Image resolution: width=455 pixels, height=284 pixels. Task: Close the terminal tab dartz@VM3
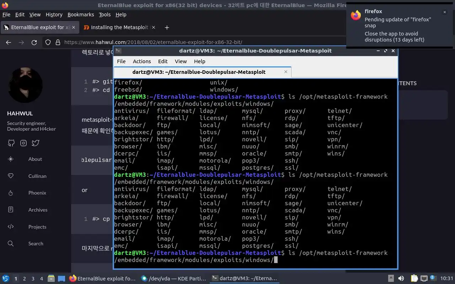coord(286,72)
